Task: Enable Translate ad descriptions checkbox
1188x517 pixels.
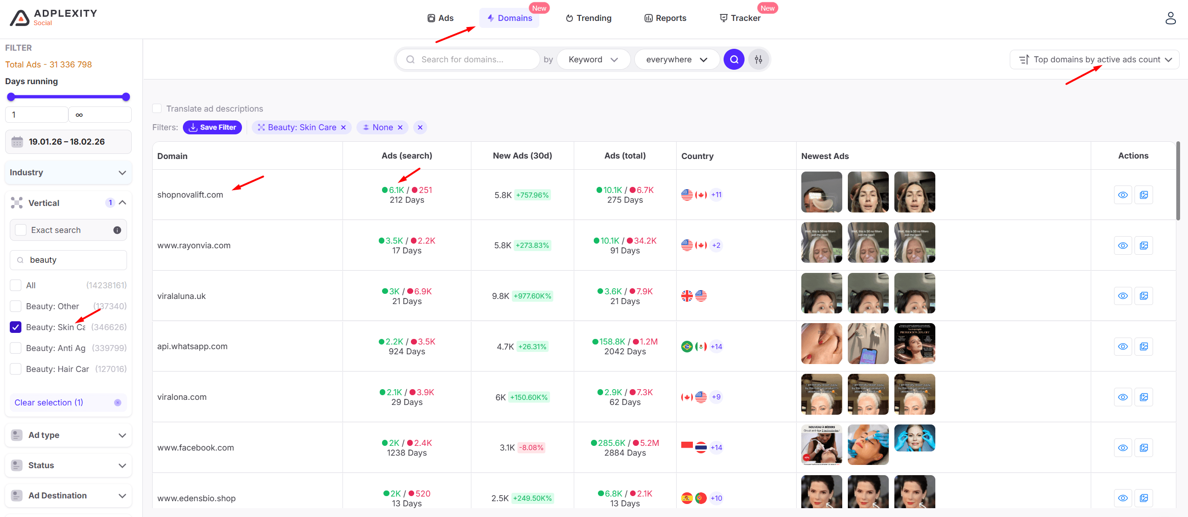Action: pos(157,109)
